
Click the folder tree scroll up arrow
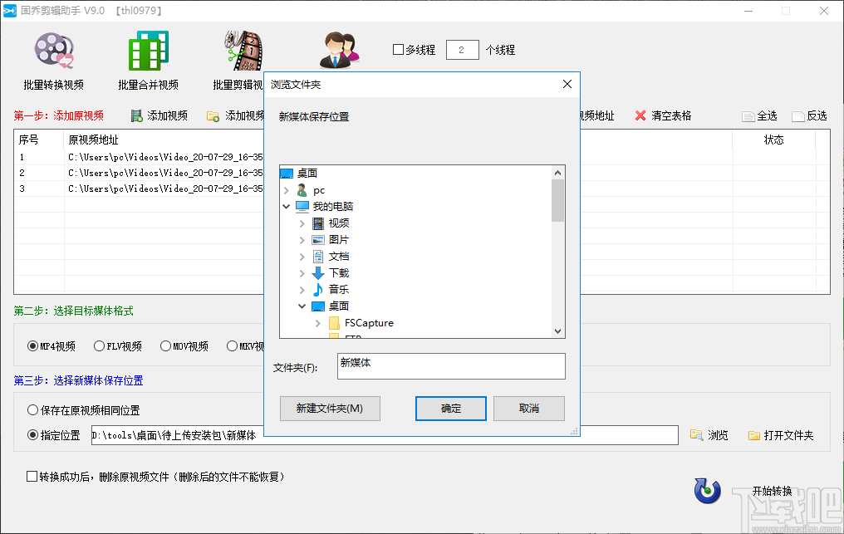pyautogui.click(x=557, y=173)
